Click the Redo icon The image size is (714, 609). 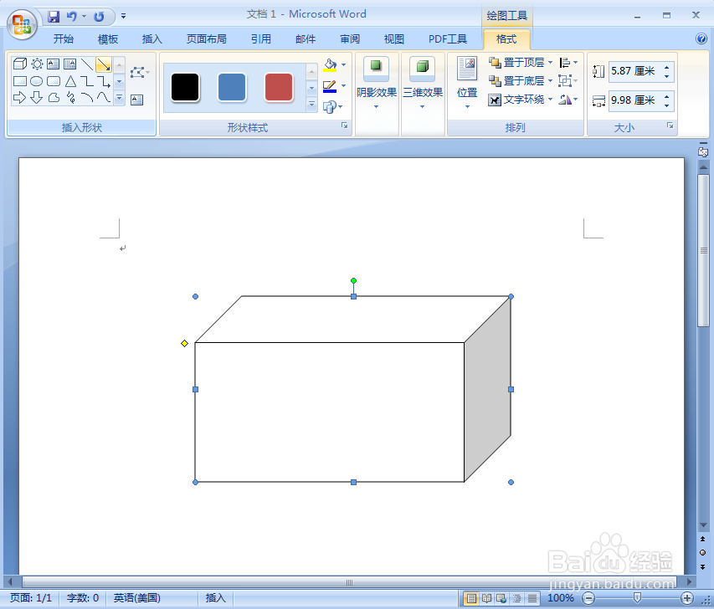(x=99, y=17)
